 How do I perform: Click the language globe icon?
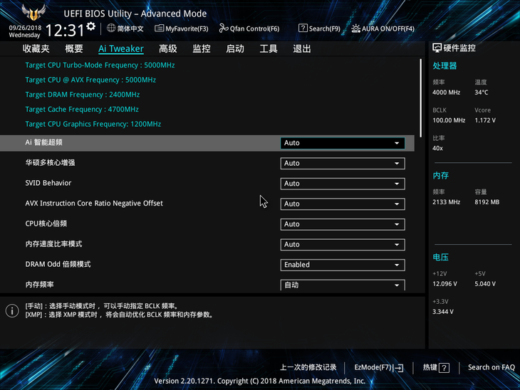pos(111,28)
